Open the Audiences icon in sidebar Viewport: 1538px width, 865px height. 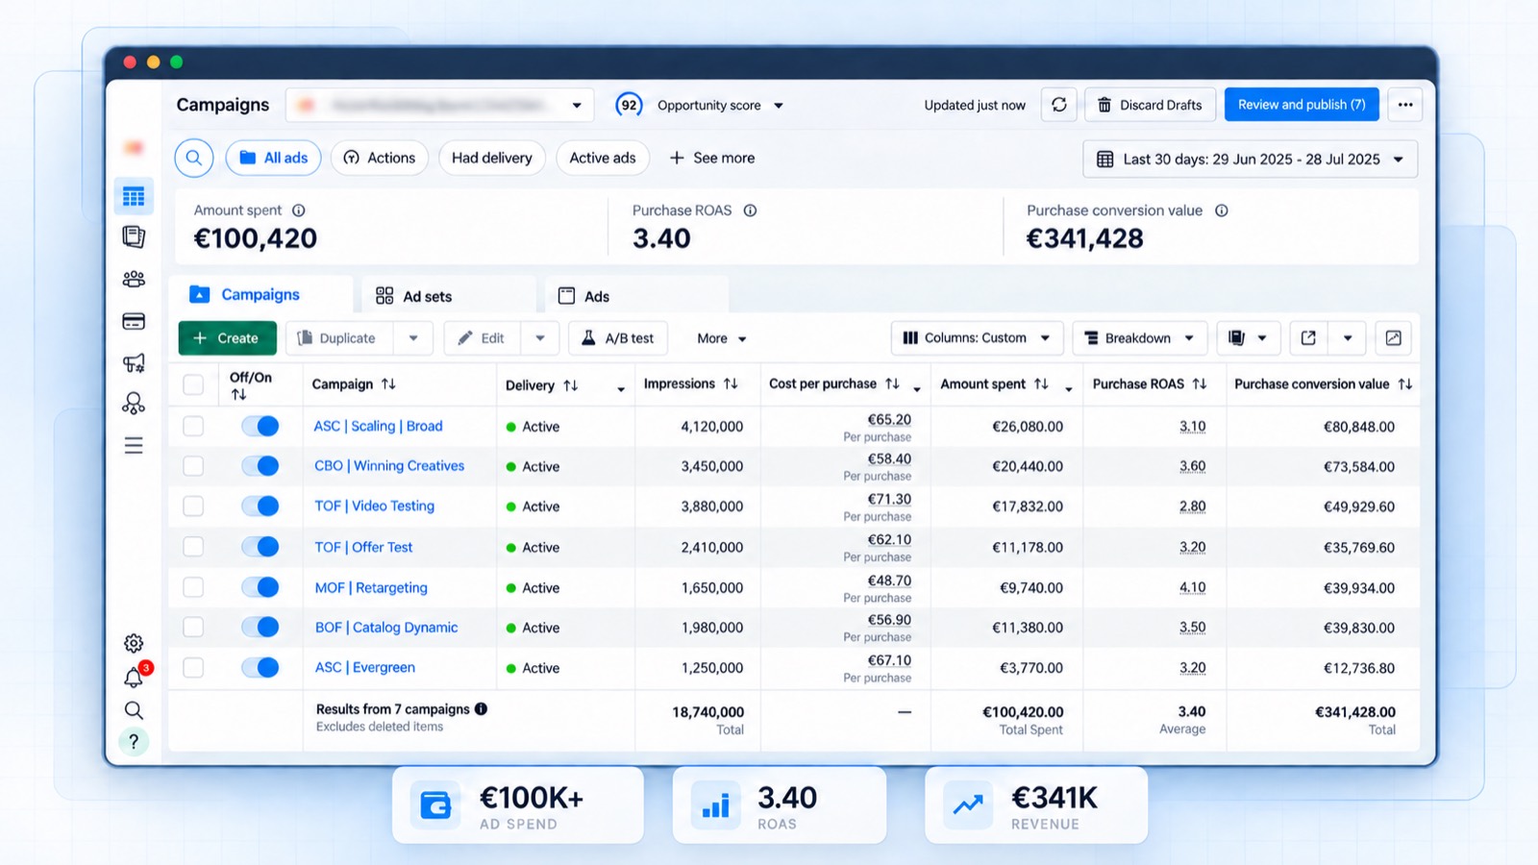[x=134, y=279]
